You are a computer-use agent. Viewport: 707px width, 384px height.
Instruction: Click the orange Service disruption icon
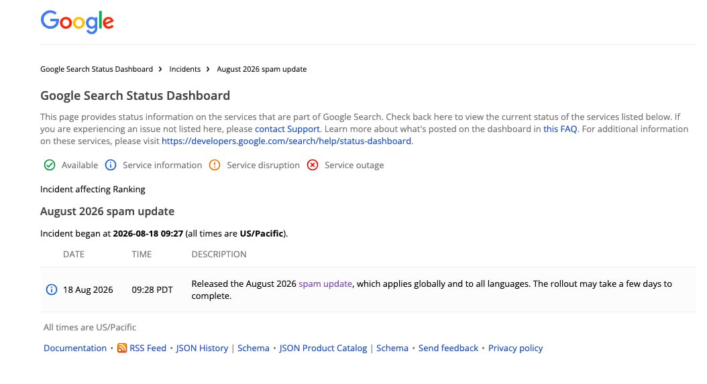(215, 165)
